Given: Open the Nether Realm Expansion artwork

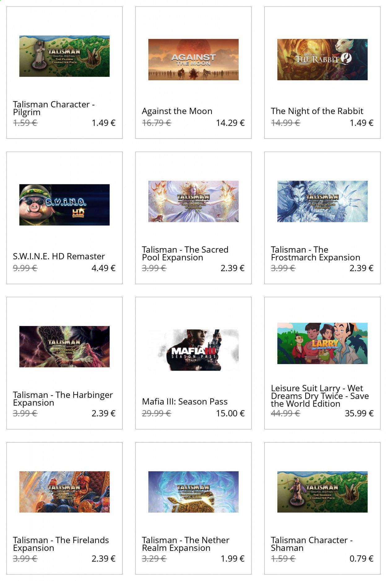Looking at the screenshot, I should pyautogui.click(x=193, y=492).
